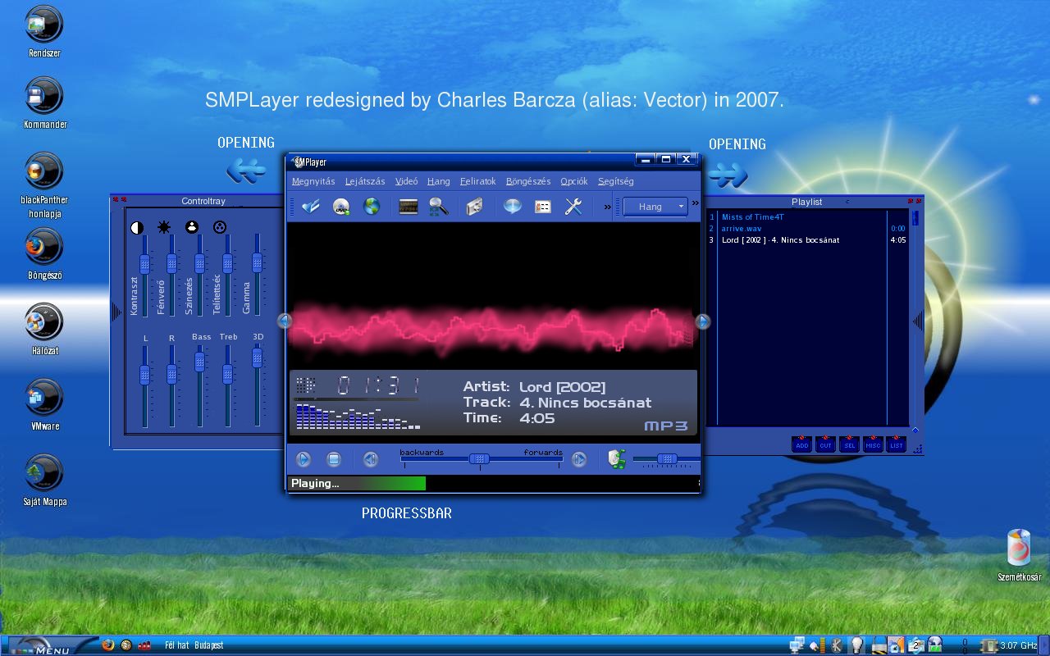This screenshot has height=656, width=1050.
Task: Expand the Hang dropdown in the toolbar
Action: pos(655,207)
